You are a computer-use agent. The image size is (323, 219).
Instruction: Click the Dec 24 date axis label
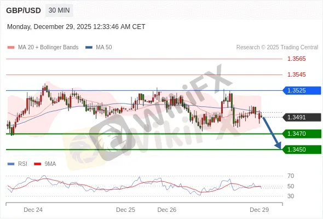[x=33, y=210]
